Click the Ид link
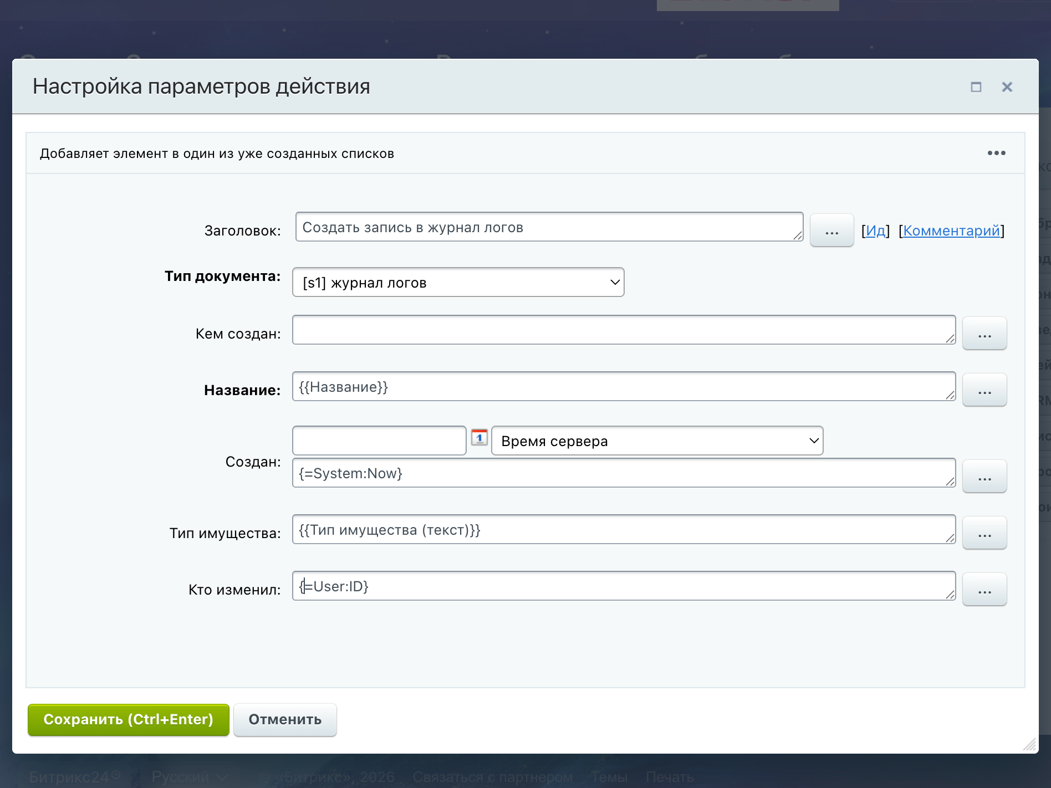Viewport: 1051px width, 788px height. click(x=875, y=231)
